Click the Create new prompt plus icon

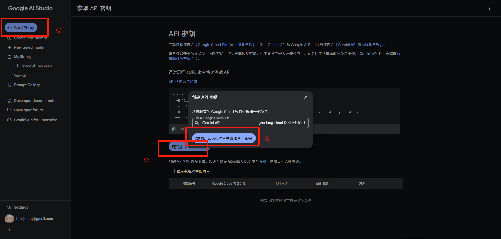point(9,38)
